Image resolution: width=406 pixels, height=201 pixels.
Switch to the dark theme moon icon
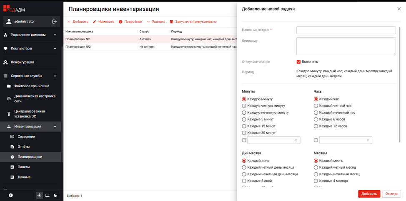[55, 195]
